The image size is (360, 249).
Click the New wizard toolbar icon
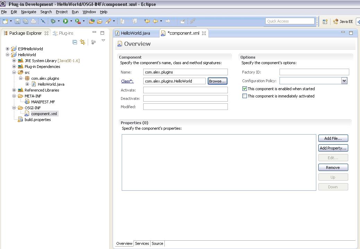pos(5,22)
